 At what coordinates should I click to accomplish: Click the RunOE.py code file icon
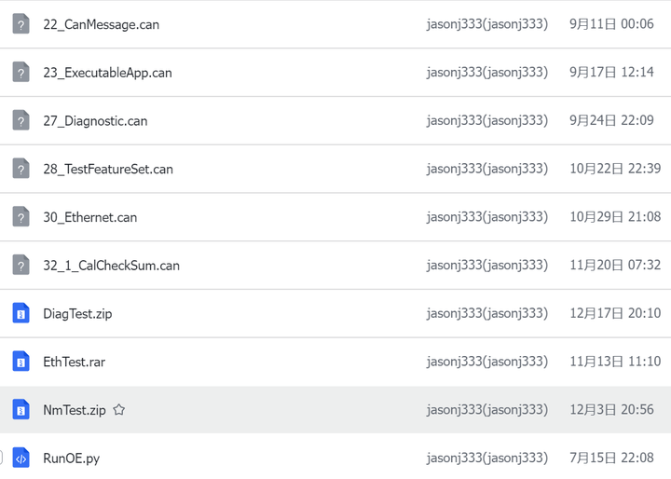[21, 458]
